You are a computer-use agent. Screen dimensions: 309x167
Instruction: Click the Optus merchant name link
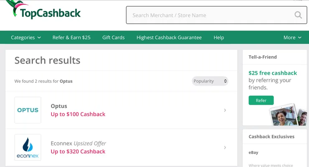pyautogui.click(x=59, y=106)
